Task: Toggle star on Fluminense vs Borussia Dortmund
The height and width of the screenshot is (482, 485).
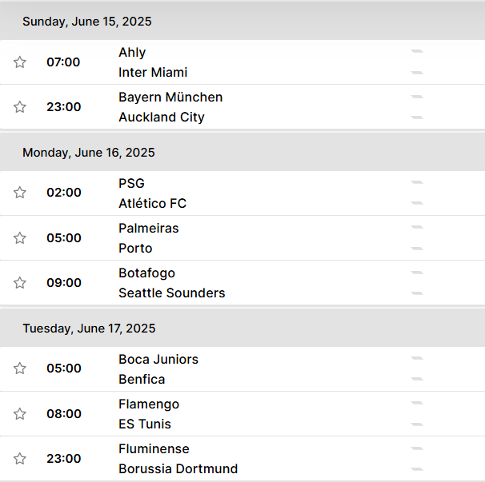Action: pyautogui.click(x=20, y=459)
